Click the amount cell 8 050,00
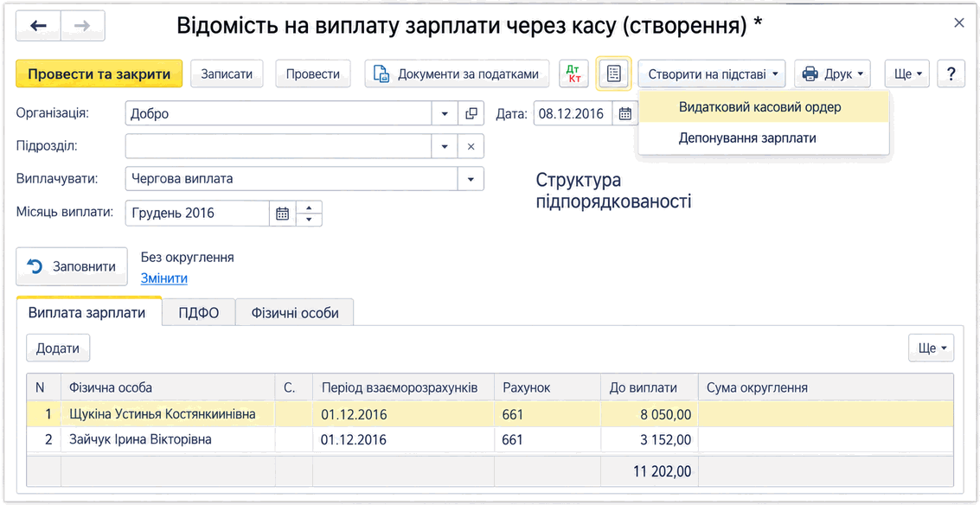The height and width of the screenshot is (505, 980). tap(650, 413)
